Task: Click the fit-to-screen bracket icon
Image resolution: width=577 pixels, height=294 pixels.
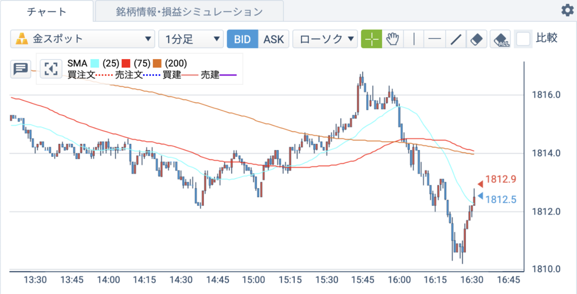Action: 51,69
